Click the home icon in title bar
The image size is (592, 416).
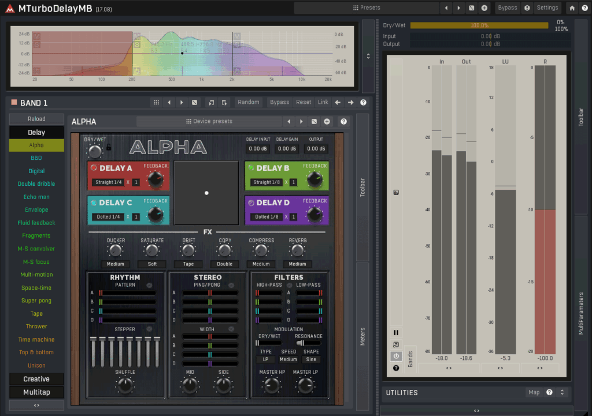pyautogui.click(x=572, y=8)
